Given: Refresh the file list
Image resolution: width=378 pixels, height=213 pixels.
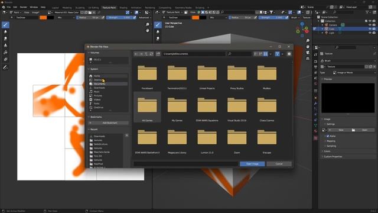Looking at the screenshot, I should click(x=151, y=54).
